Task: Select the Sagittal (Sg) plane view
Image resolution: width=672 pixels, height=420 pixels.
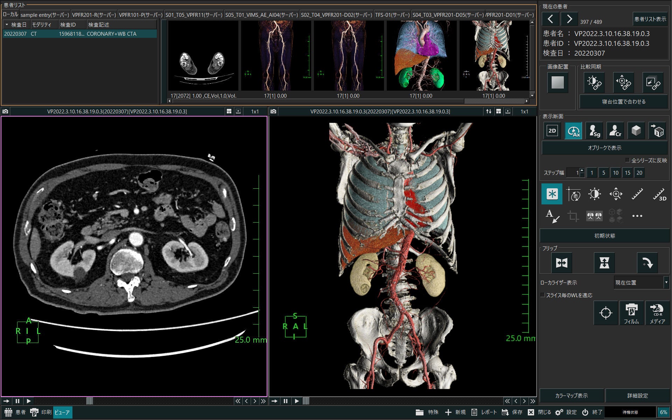Action: 594,131
